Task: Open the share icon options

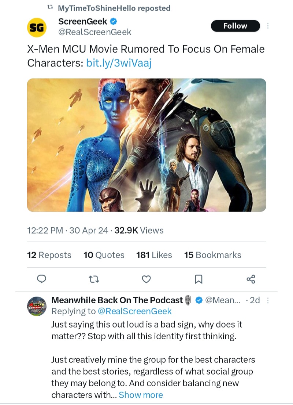Action: pos(251,279)
